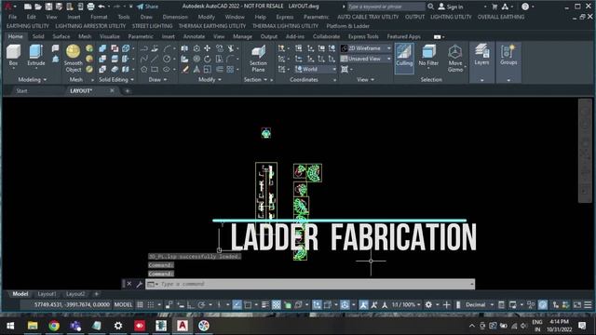The image size is (596, 335).
Task: Click the Circle tool in Draw panel
Action: point(167,59)
